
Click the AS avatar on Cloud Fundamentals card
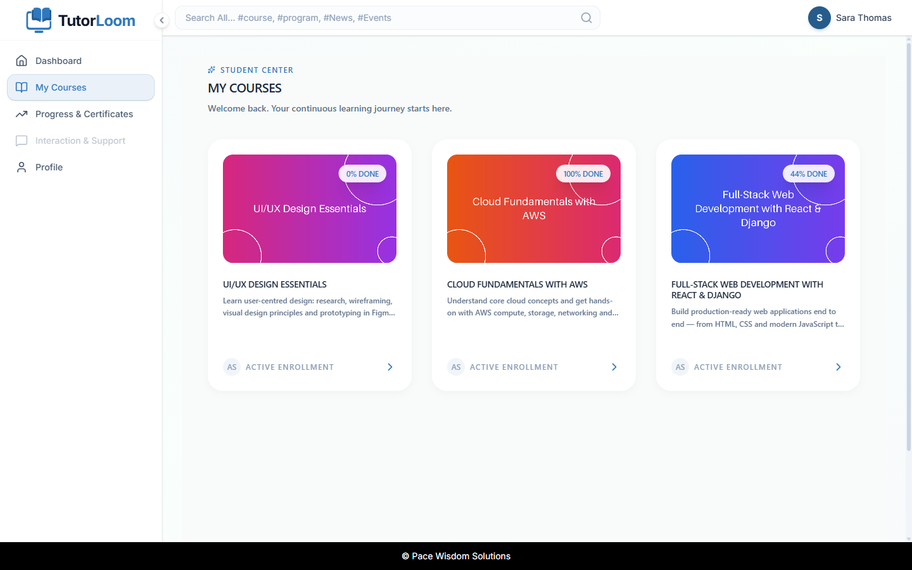[456, 367]
